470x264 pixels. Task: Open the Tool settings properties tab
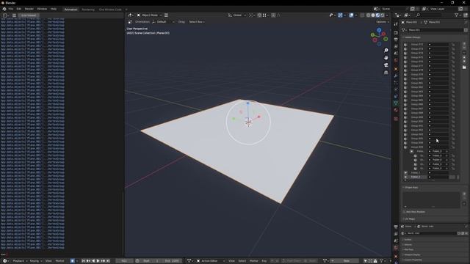point(396,24)
